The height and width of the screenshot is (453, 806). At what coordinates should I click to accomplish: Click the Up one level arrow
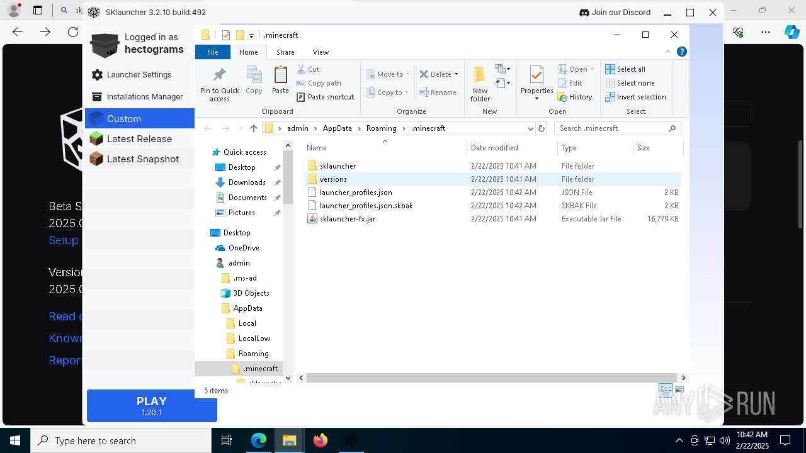(x=253, y=128)
